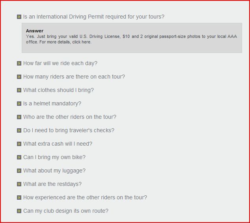Follow the 'click here' link for more details
This screenshot has height=223, width=250.
tap(82, 42)
